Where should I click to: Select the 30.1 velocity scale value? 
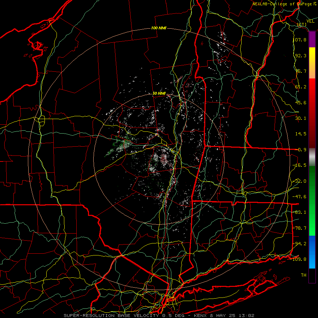click(x=301, y=118)
